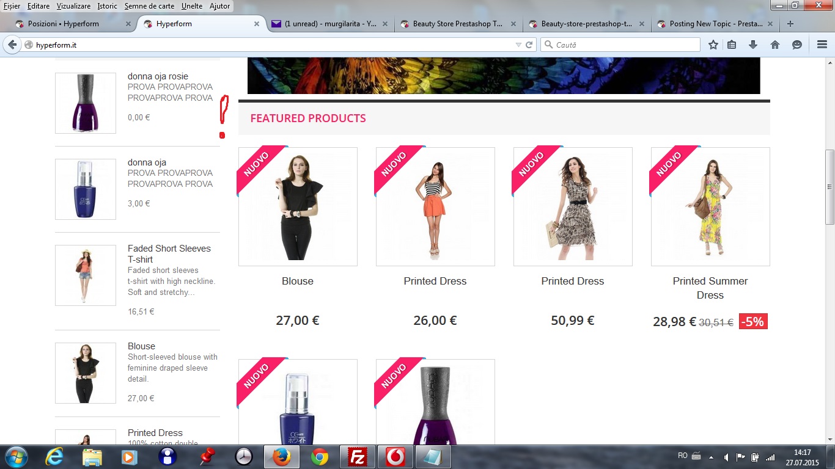Open the Printed Dress priced 26,00 €

point(435,281)
